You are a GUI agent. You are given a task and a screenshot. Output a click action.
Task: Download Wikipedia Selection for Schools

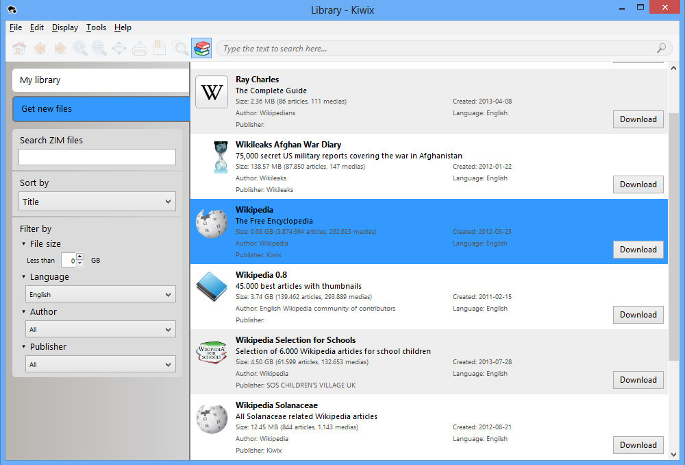point(638,380)
